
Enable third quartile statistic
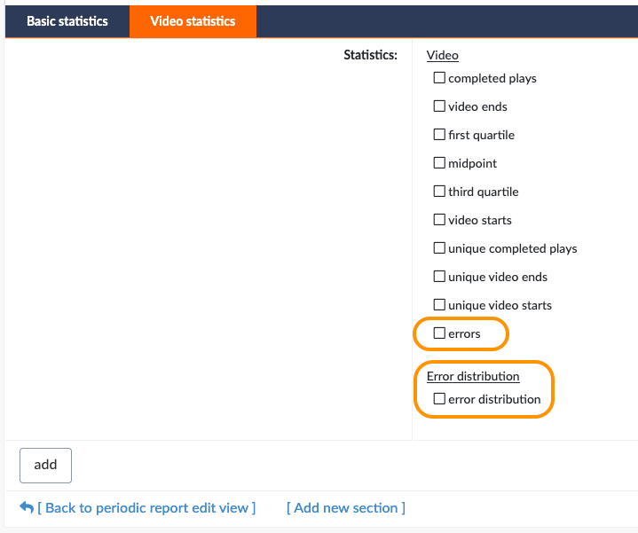[439, 191]
